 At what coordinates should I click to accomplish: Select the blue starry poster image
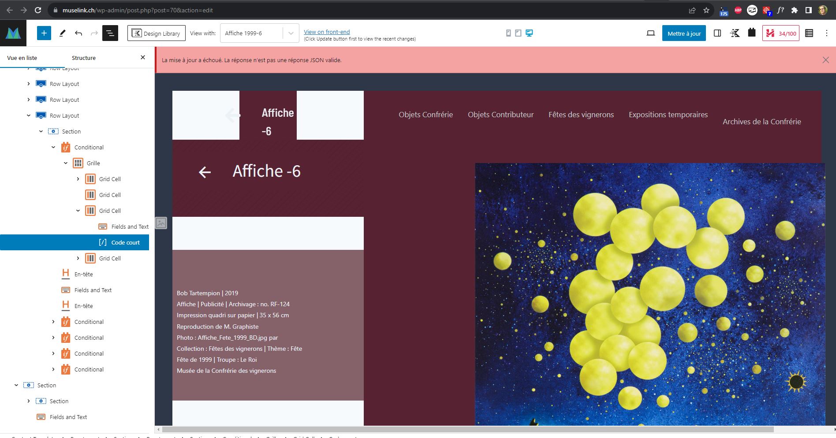click(650, 294)
